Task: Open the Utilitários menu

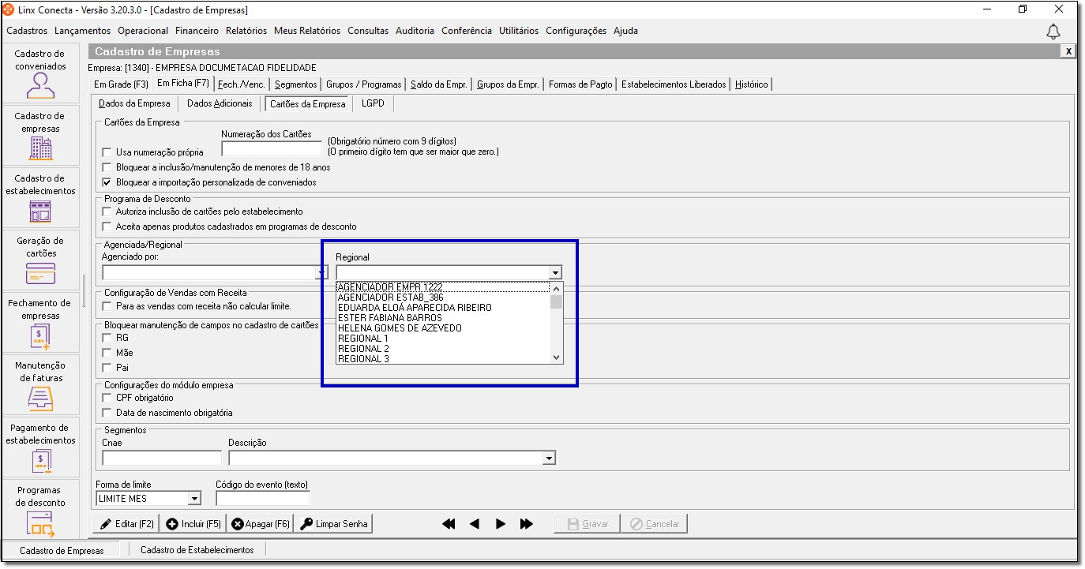Action: [x=519, y=31]
